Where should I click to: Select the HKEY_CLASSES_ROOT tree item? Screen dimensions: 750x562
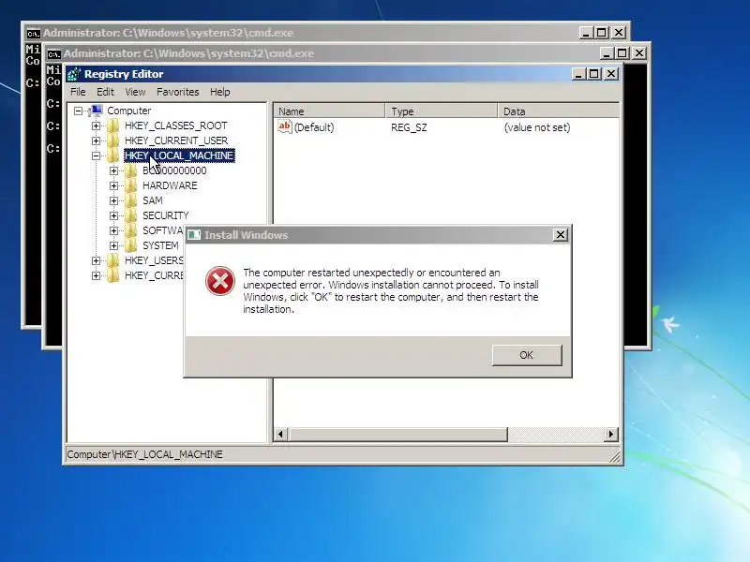[175, 126]
